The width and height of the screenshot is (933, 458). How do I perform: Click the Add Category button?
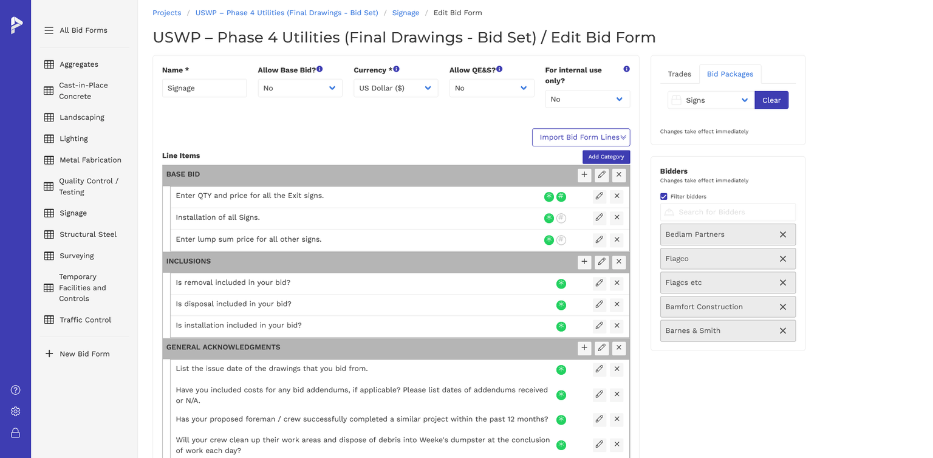(606, 157)
